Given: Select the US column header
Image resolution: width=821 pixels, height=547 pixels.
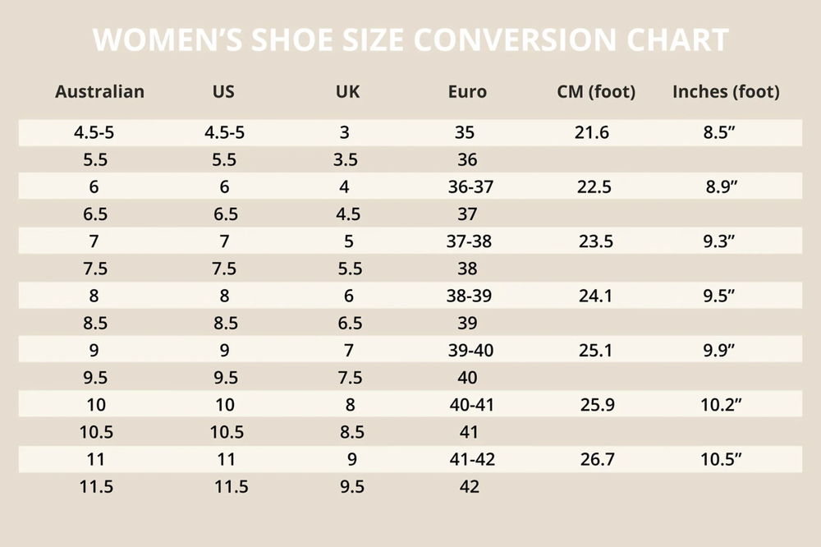Looking at the screenshot, I should 223,92.
